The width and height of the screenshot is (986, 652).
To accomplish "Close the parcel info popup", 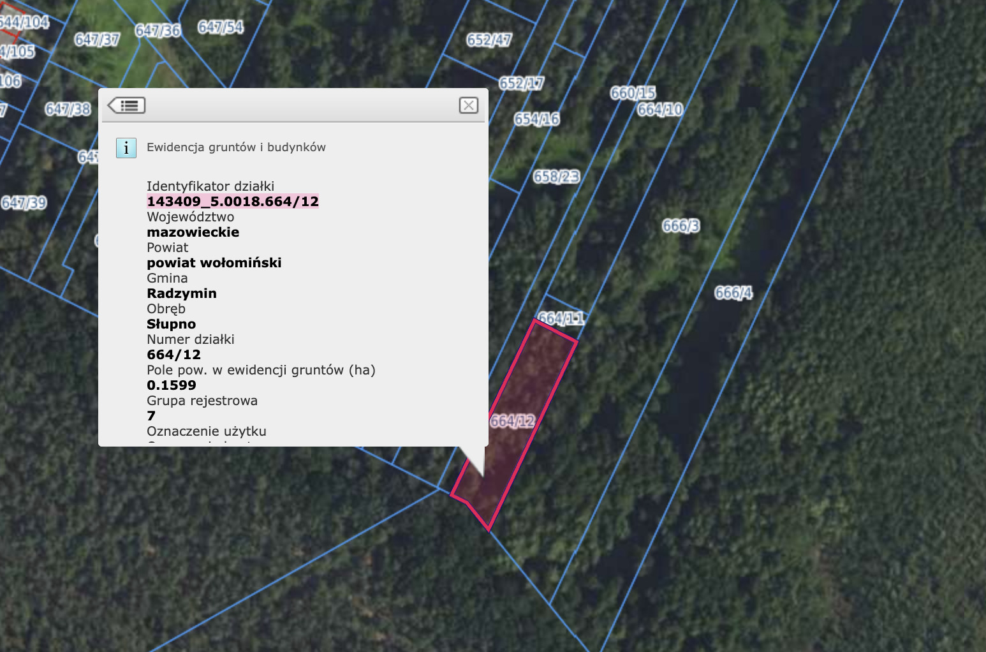I will click(x=469, y=105).
